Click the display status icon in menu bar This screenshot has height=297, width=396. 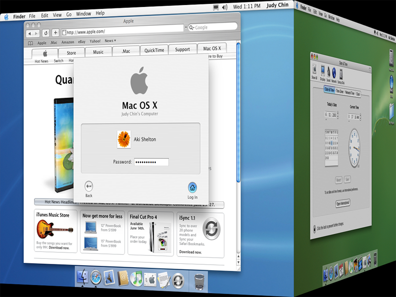216,7
